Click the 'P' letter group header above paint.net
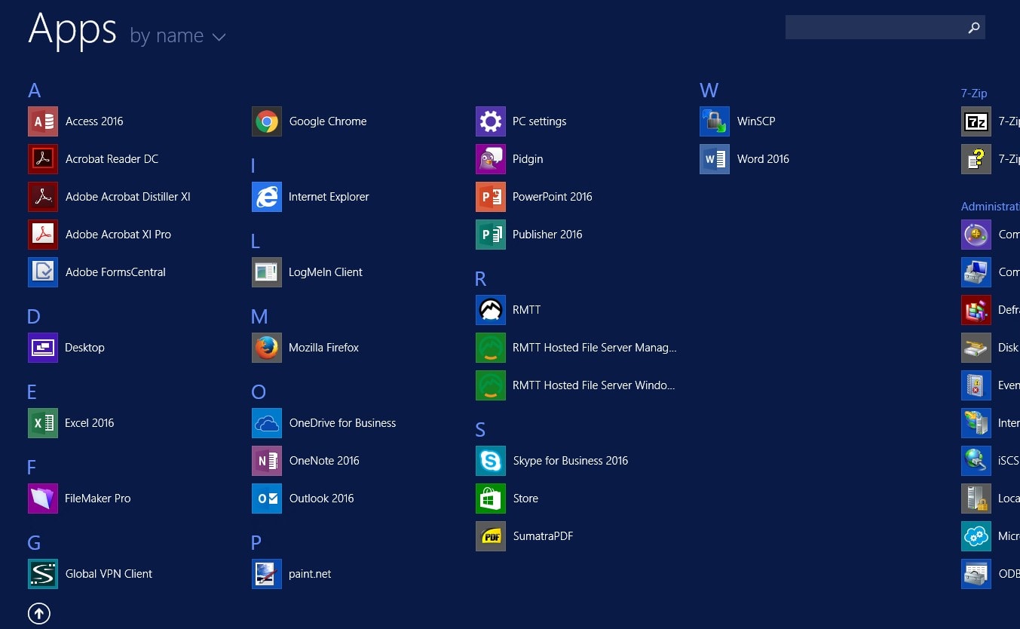 point(256,543)
